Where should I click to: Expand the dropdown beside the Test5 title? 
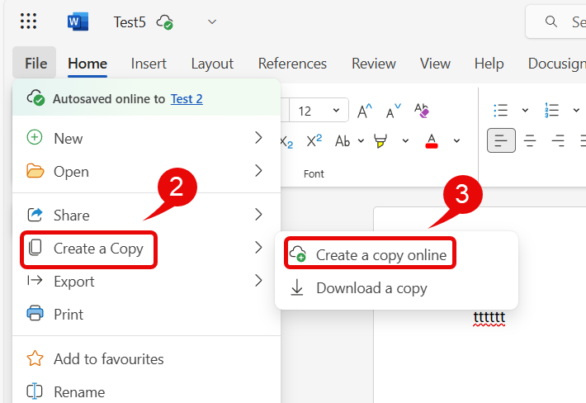[x=212, y=22]
